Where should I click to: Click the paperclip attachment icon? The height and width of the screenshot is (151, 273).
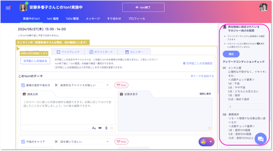coord(106,128)
